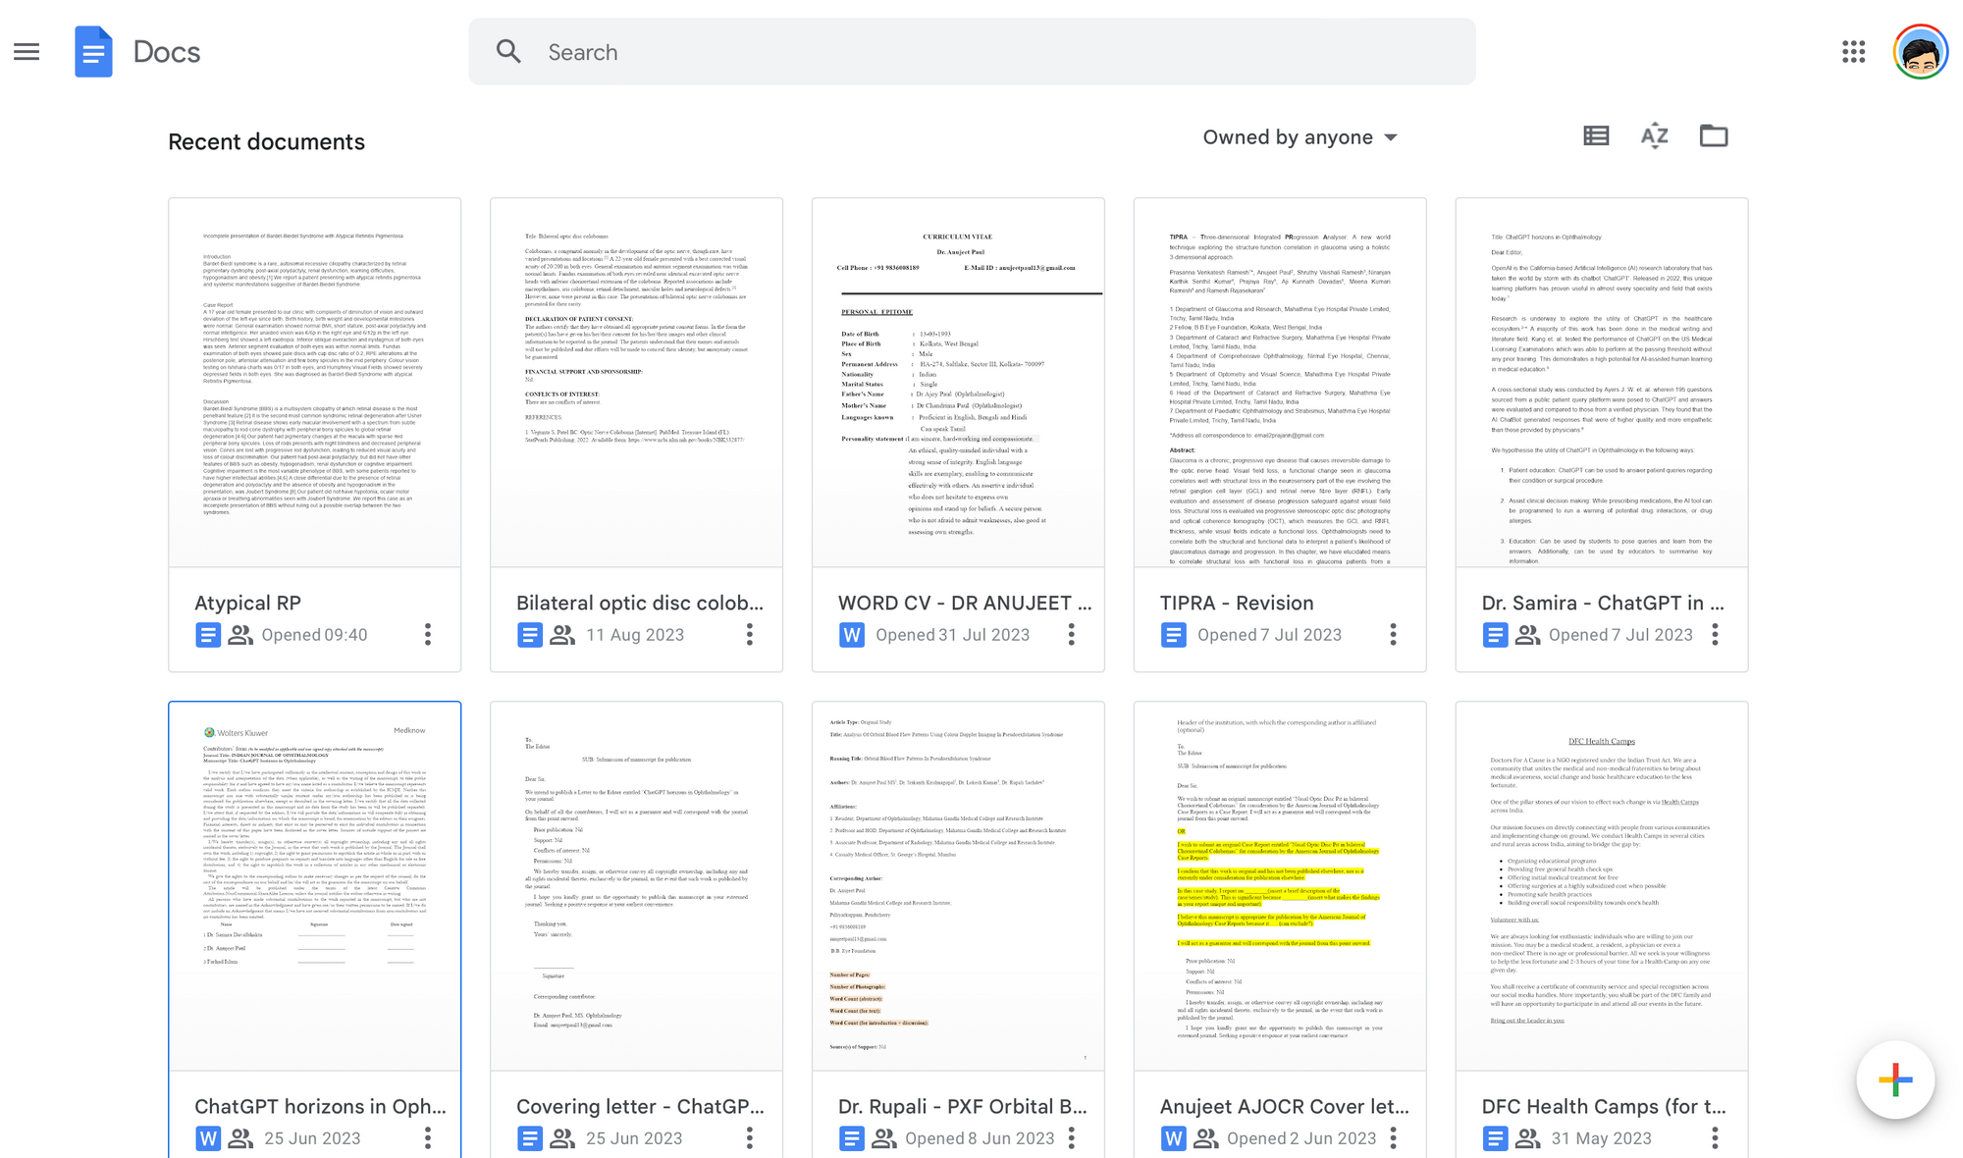Open the file picker folder icon
1963x1158 pixels.
click(1713, 136)
